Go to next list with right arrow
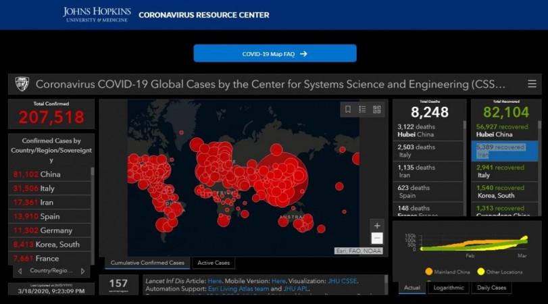 83,271
